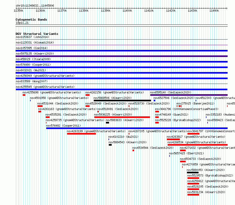Open the nsv6595140 (Sedlazeck2020) purple bar
Screen dimensions: 235x205
point(189,95)
